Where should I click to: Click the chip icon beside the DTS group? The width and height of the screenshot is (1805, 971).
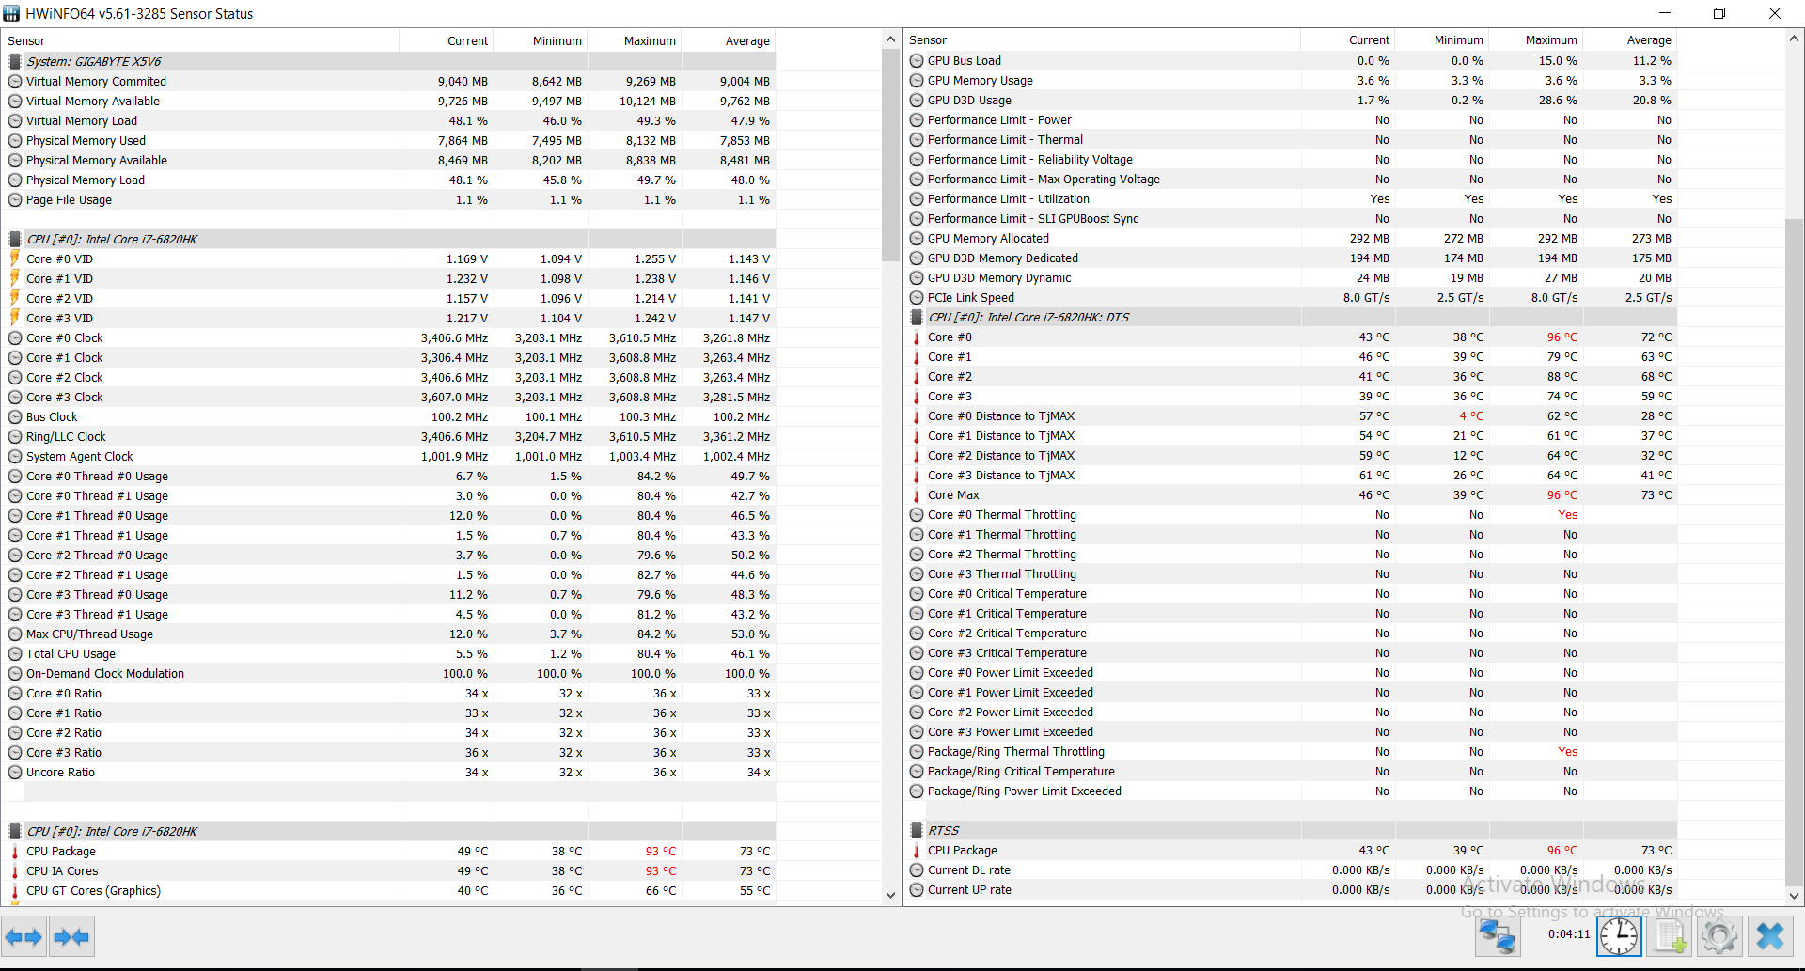917,318
